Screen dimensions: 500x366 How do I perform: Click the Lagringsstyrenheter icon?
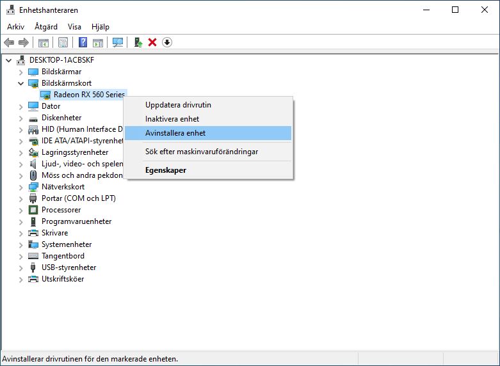click(x=33, y=152)
